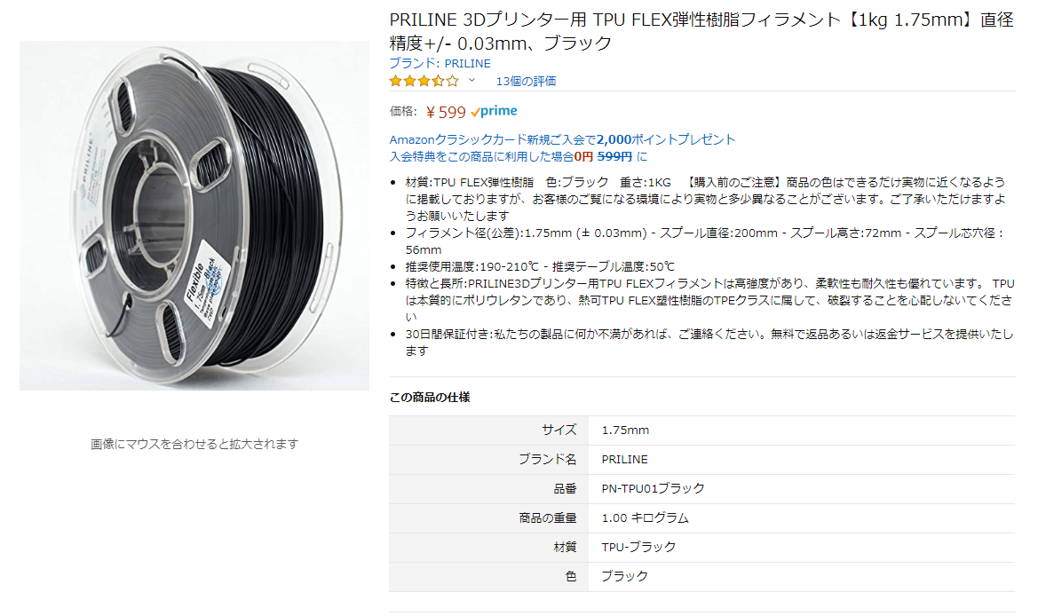The height and width of the screenshot is (616, 1038).
Task: Click the product title text
Action: point(701,31)
